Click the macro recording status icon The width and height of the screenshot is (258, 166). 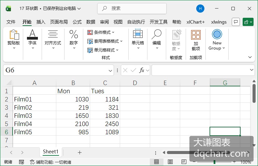(21, 162)
